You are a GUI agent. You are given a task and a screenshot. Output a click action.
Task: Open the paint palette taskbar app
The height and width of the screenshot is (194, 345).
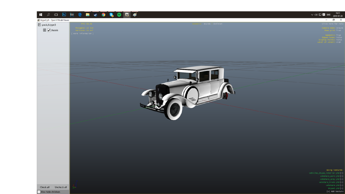tap(135, 15)
